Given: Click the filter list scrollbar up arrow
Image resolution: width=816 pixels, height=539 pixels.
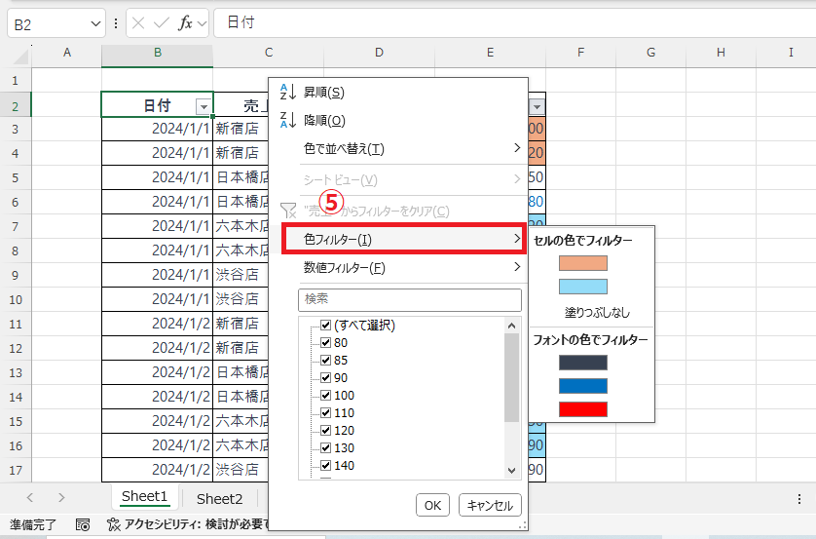Looking at the screenshot, I should [x=511, y=326].
